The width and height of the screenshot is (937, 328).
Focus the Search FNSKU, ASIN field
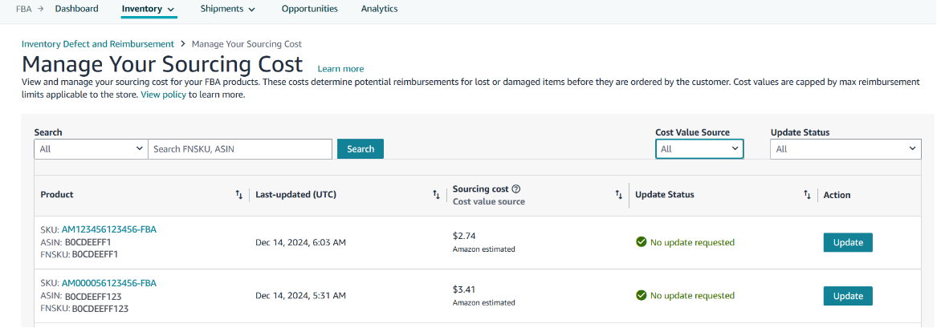pos(239,149)
